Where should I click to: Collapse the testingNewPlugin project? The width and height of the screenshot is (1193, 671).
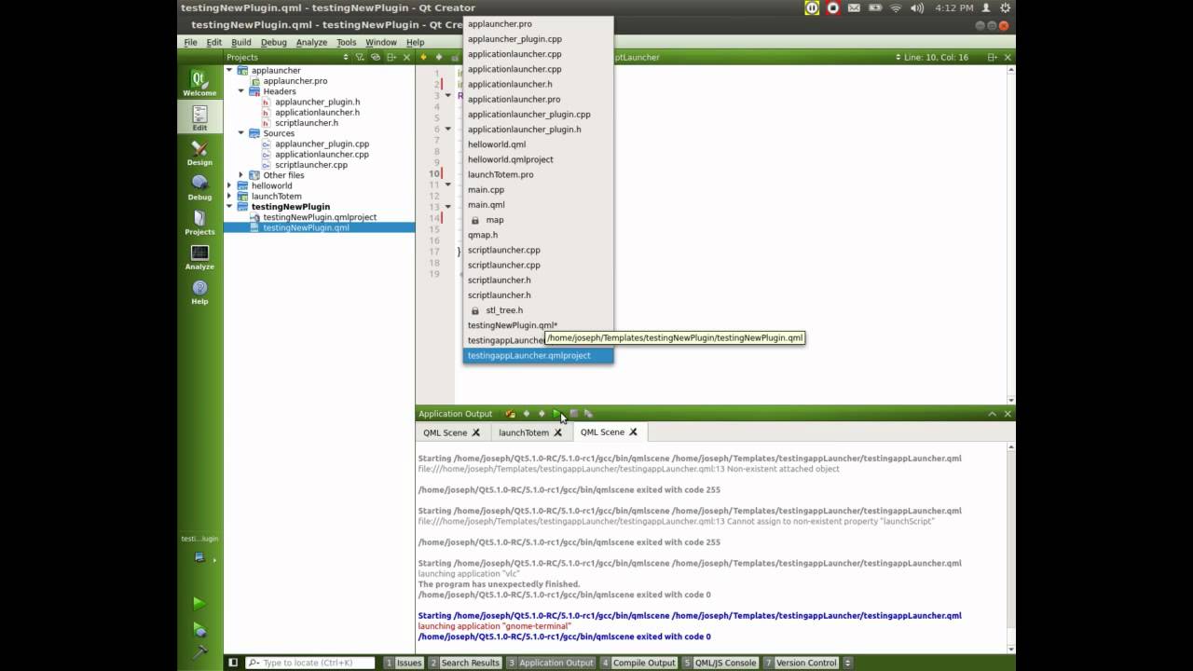[229, 207]
